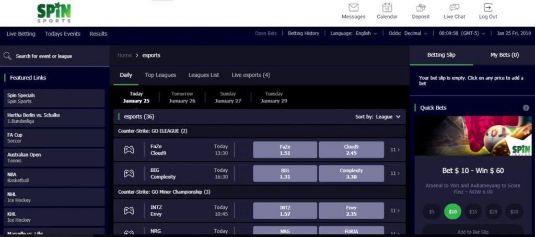Expand 11 more markets for FaZe vs Cloud9
Screen dimensions: 535x237
click(x=395, y=150)
